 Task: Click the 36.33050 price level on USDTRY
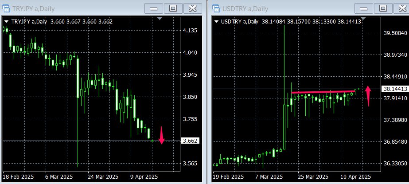[x=395, y=163]
